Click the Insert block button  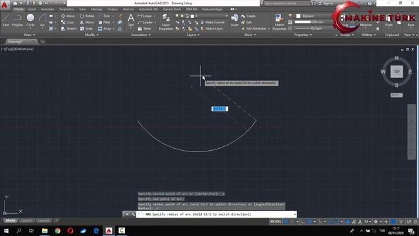tap(234, 20)
